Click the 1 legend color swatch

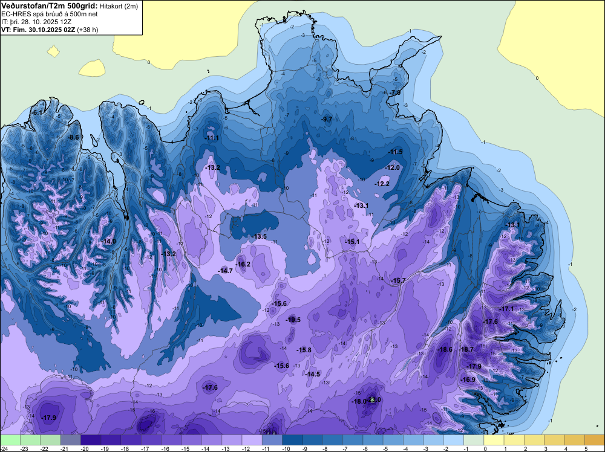[x=514, y=440]
